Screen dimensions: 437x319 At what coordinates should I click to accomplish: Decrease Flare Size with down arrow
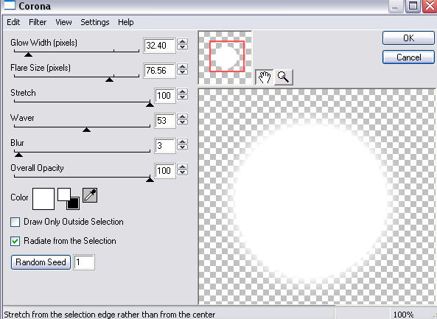183,72
